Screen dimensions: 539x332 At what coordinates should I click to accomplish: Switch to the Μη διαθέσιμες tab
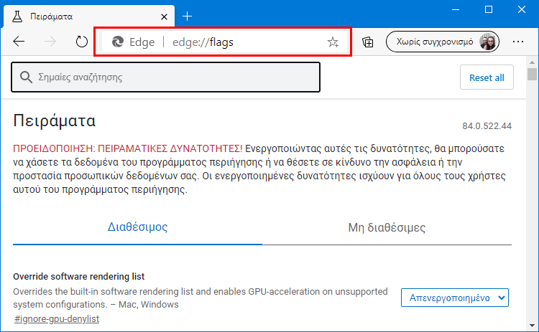387,227
